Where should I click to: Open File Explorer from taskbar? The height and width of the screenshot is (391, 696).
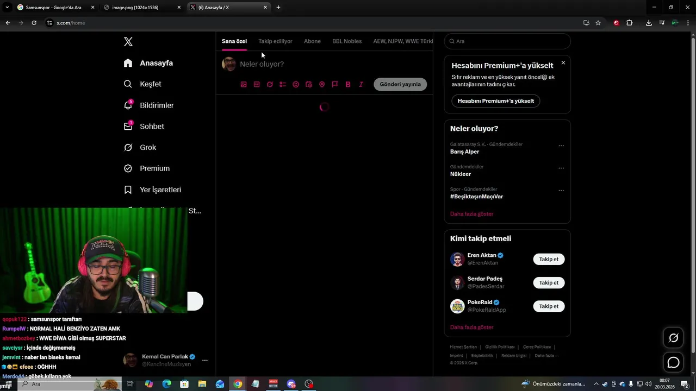pos(202,384)
